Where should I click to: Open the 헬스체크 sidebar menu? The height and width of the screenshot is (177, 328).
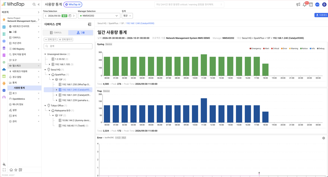pos(24,66)
